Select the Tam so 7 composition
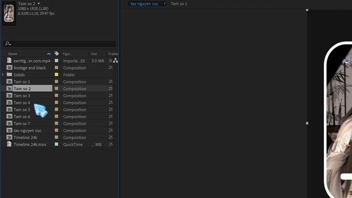This screenshot has width=352, height=198. [x=22, y=123]
